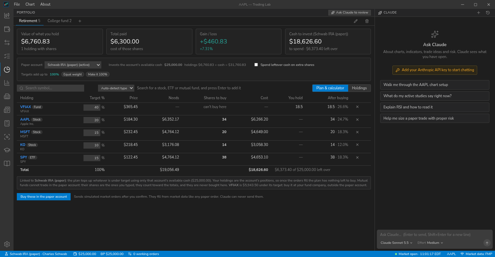Click the SPY target percent field

click(92, 158)
